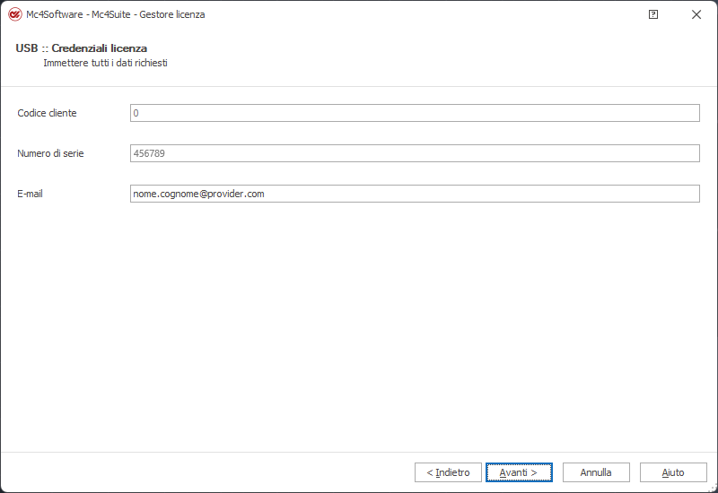Click the Codice cliente label

tap(47, 113)
